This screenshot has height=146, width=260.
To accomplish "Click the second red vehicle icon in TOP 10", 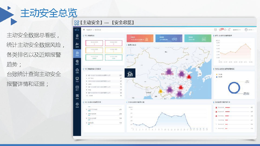I will [216, 112].
